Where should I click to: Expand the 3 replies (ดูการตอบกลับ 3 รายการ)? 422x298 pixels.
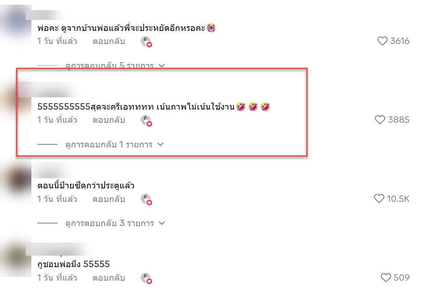point(115,223)
